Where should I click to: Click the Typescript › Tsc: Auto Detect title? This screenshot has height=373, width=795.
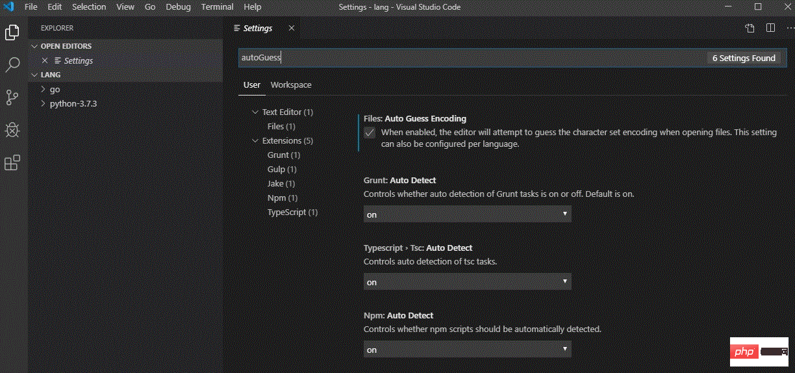pos(418,248)
